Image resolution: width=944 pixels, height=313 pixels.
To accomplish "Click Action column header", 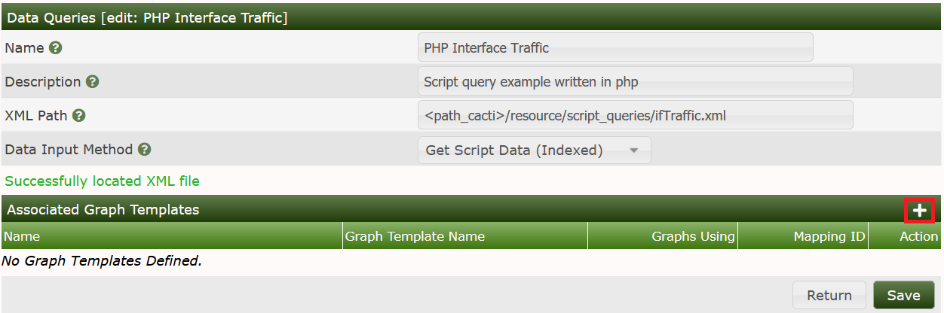I will tap(905, 236).
